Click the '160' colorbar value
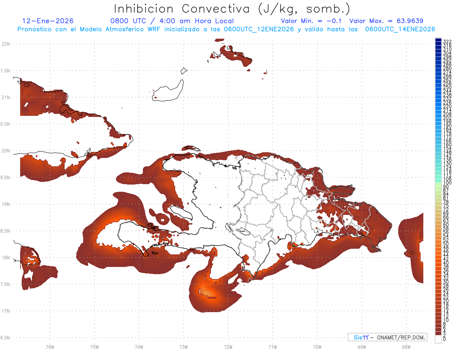Screen dimensions: 456x352 447,145
